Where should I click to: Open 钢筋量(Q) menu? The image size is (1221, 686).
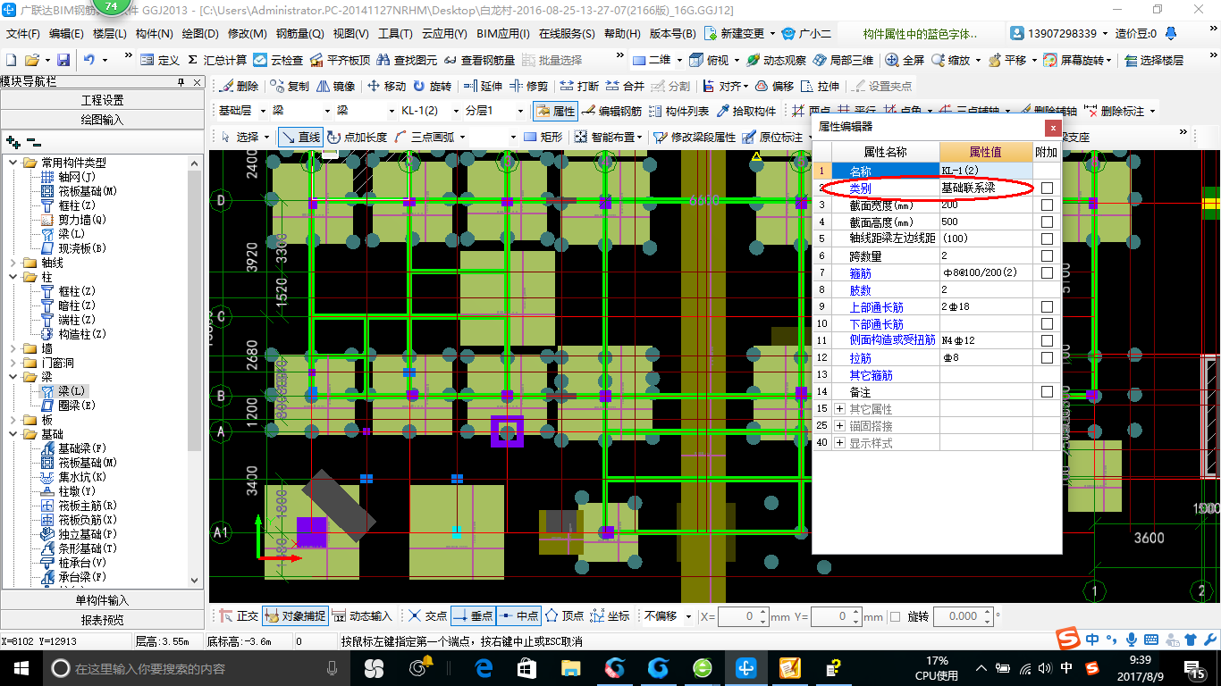299,34
